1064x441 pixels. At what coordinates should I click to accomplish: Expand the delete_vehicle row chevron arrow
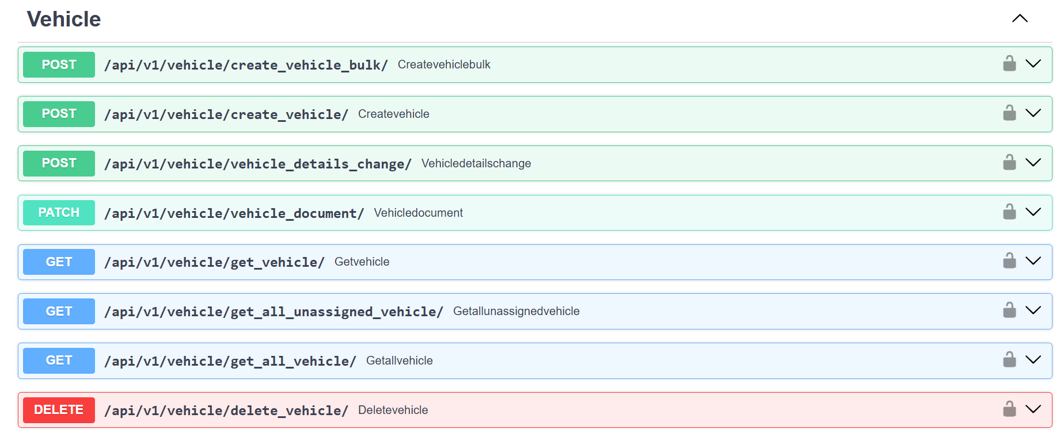tap(1033, 409)
